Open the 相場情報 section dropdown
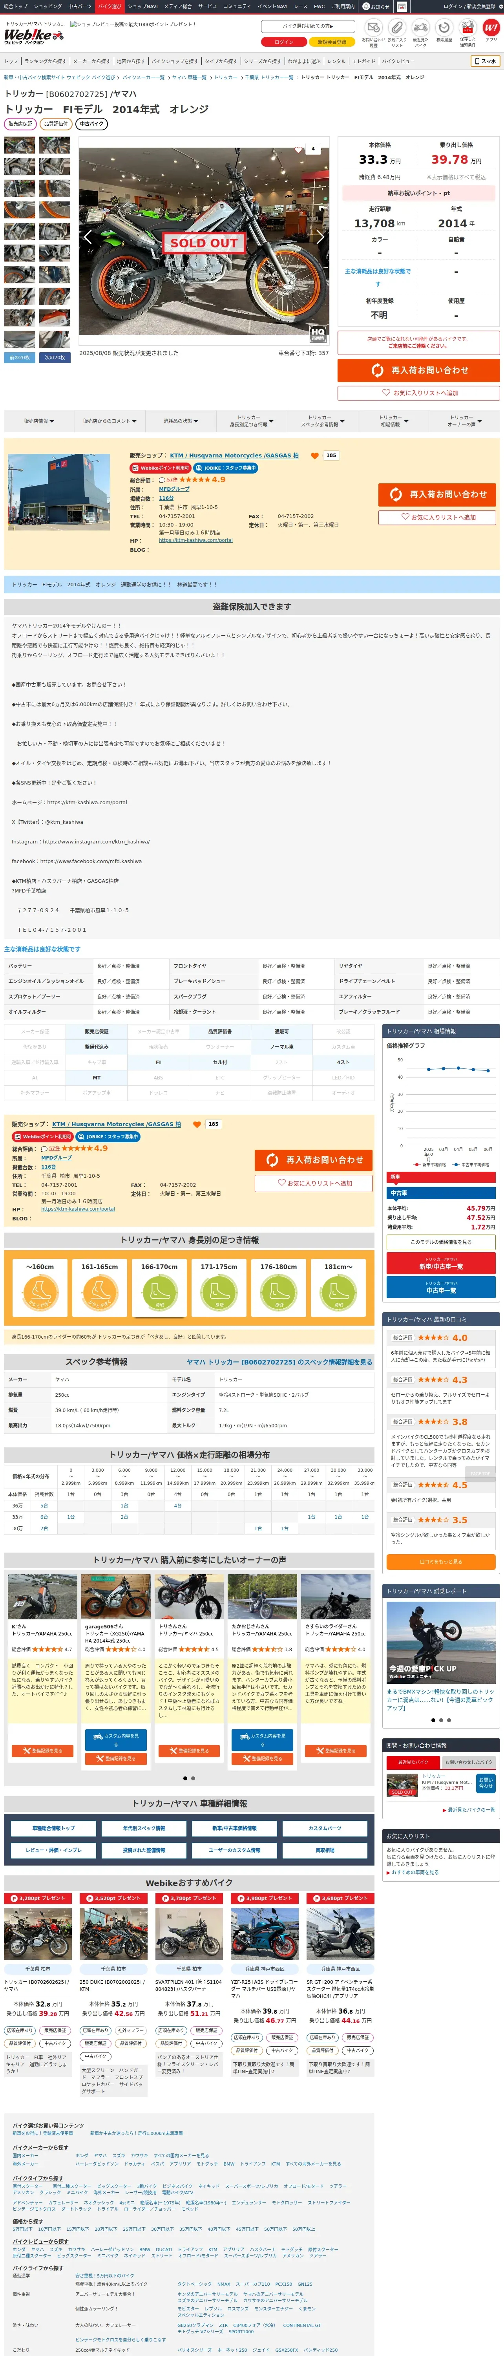504x2356 pixels. click(x=393, y=422)
